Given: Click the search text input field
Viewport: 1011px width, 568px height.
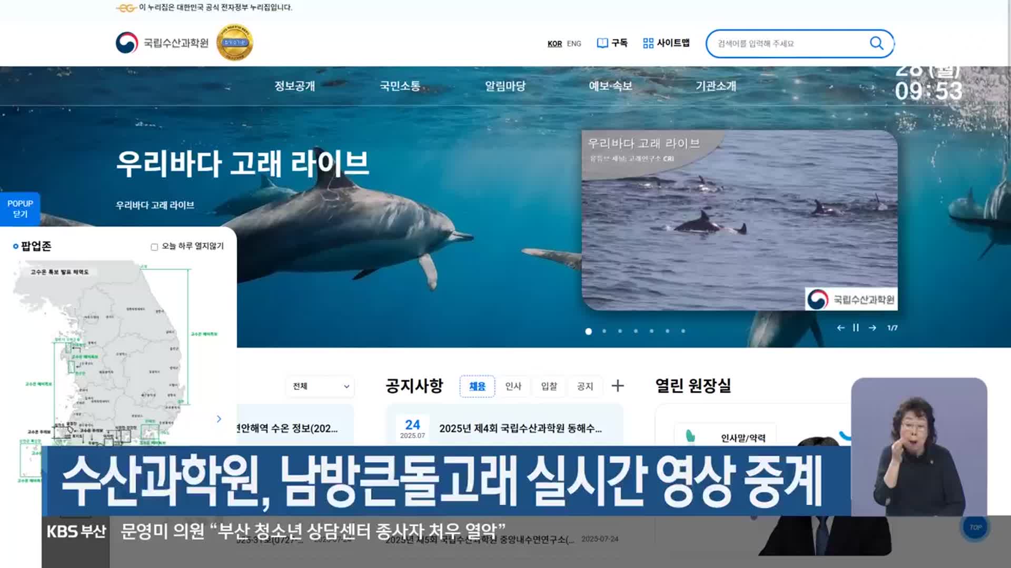Looking at the screenshot, I should [x=790, y=44].
